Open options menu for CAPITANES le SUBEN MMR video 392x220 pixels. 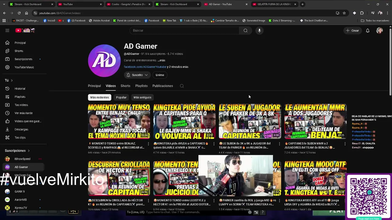coord(345,144)
